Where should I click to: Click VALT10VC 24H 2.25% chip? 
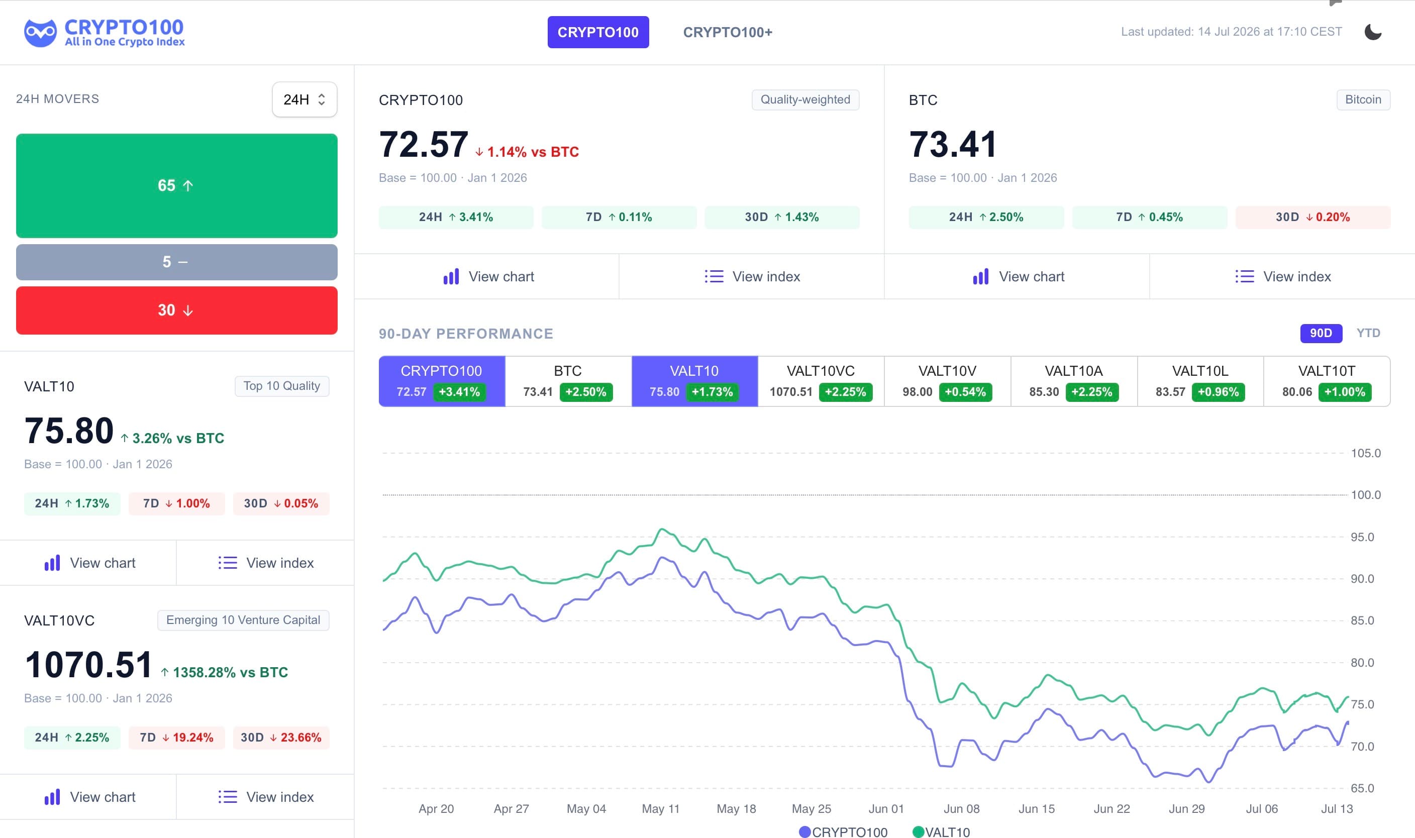click(72, 738)
